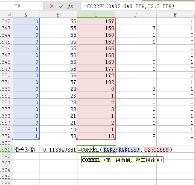Select row 1563 header
The image size is (195, 185).
pos(6,163)
